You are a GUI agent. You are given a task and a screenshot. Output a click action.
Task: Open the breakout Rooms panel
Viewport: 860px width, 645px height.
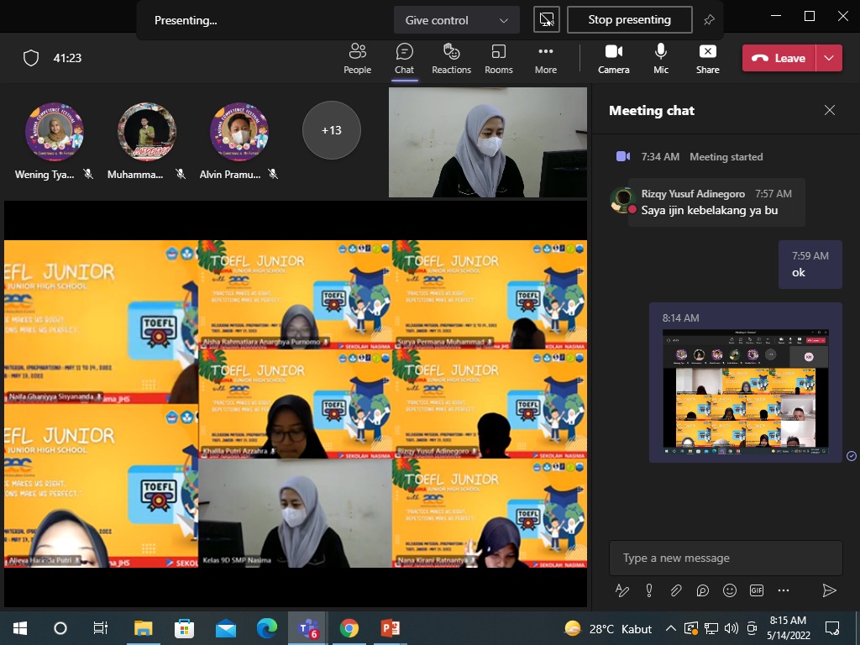(x=498, y=58)
